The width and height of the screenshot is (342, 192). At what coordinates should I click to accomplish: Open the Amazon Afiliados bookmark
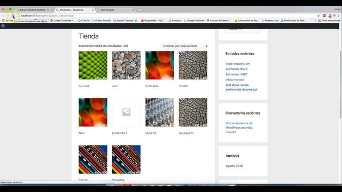(x=219, y=20)
